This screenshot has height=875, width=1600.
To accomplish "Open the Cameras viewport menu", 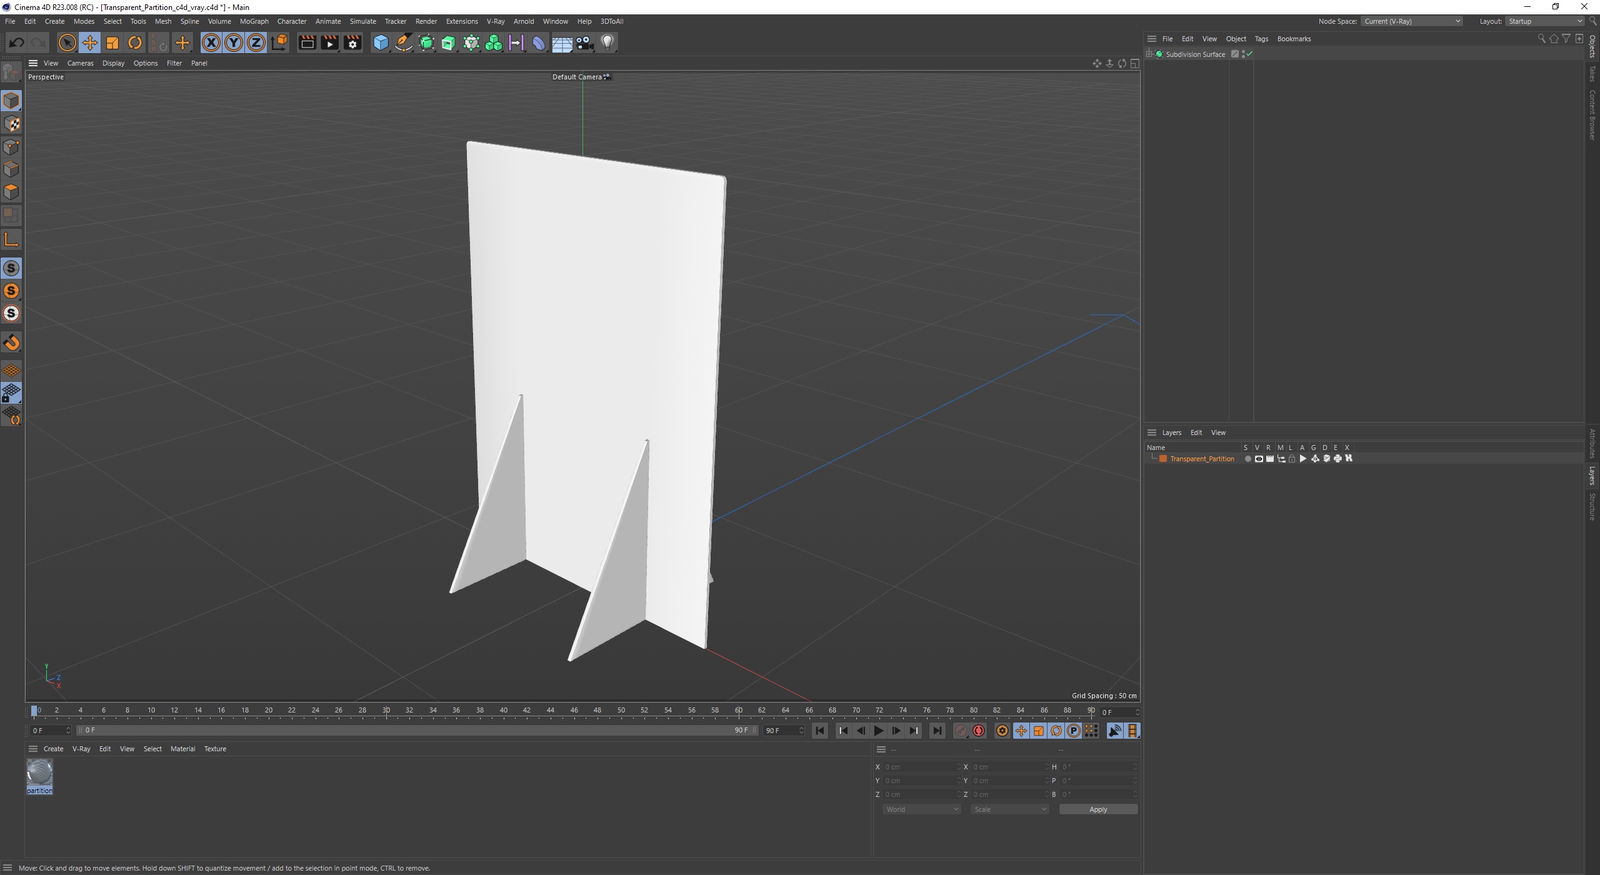I will coord(80,63).
